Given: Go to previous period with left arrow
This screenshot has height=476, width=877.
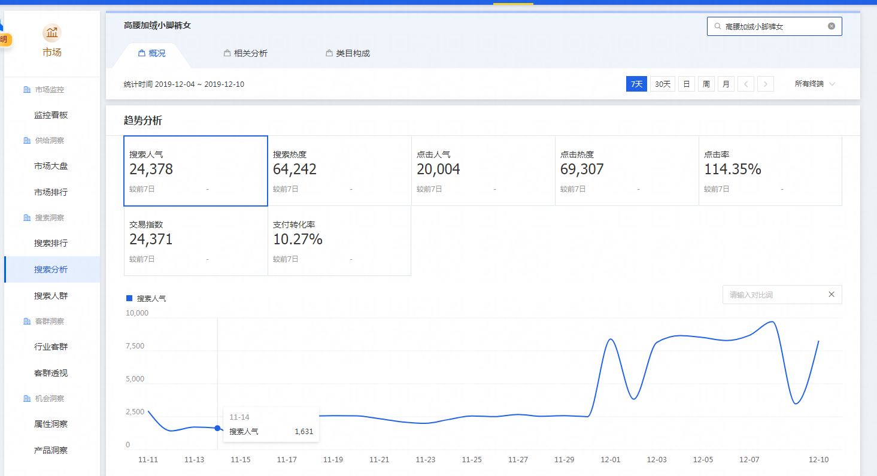Looking at the screenshot, I should [x=745, y=84].
